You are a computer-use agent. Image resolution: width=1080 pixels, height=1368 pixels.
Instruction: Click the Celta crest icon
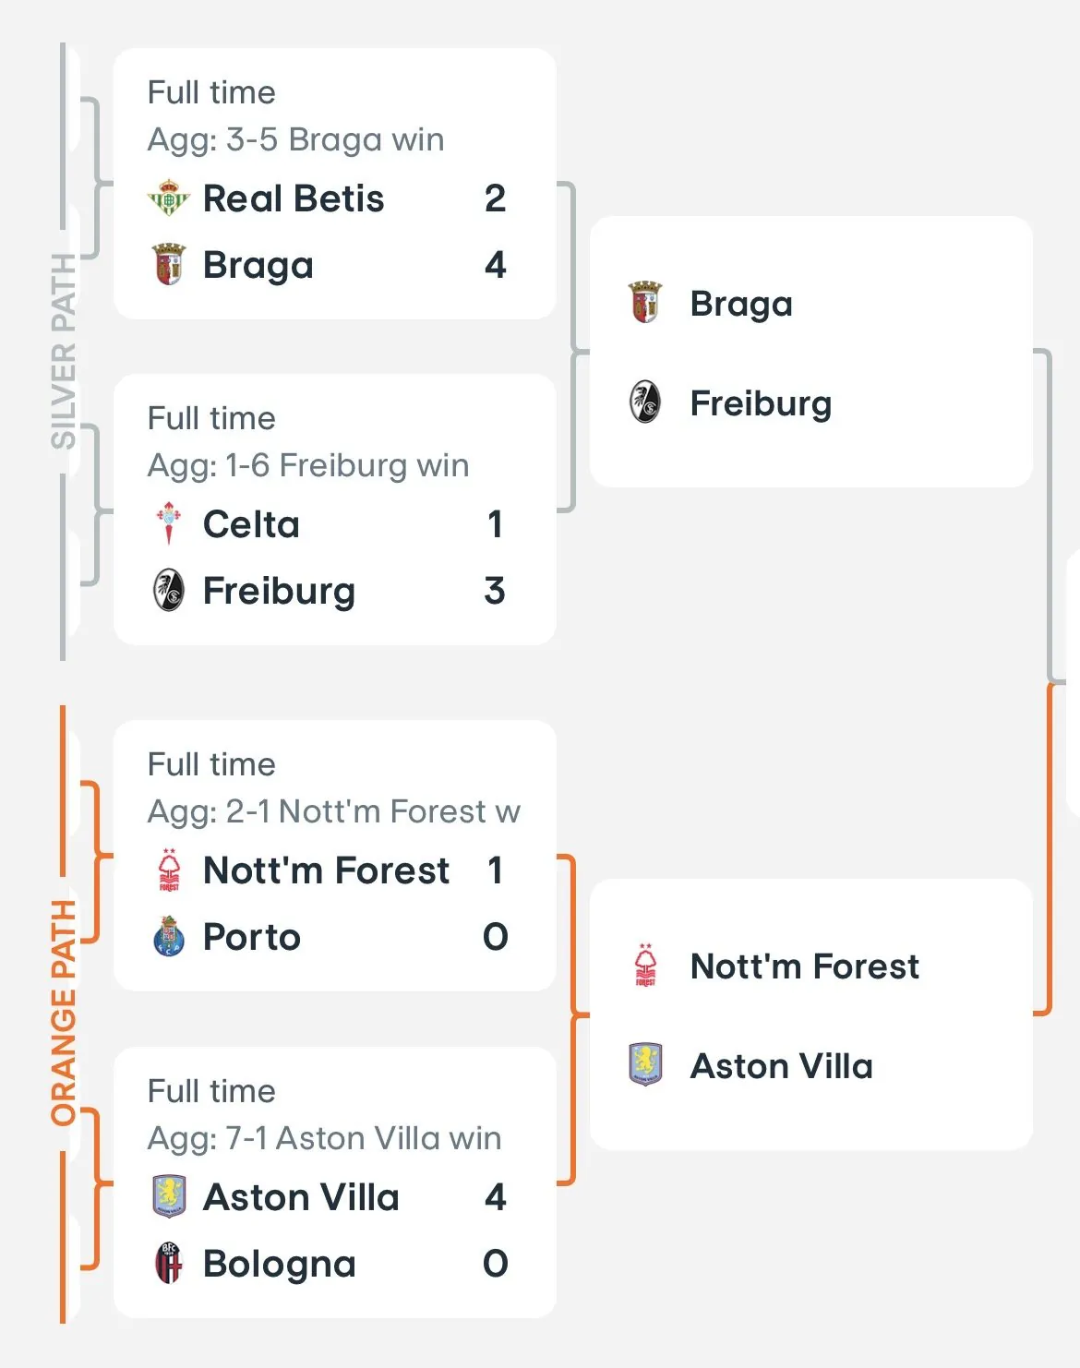tap(169, 523)
